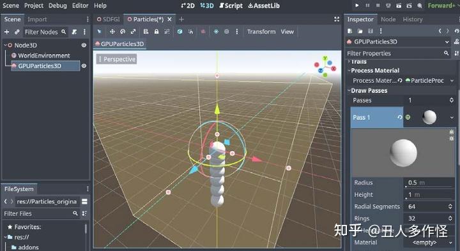Go to previous edited object in Inspector
The height and width of the screenshot is (251, 460).
440,31
